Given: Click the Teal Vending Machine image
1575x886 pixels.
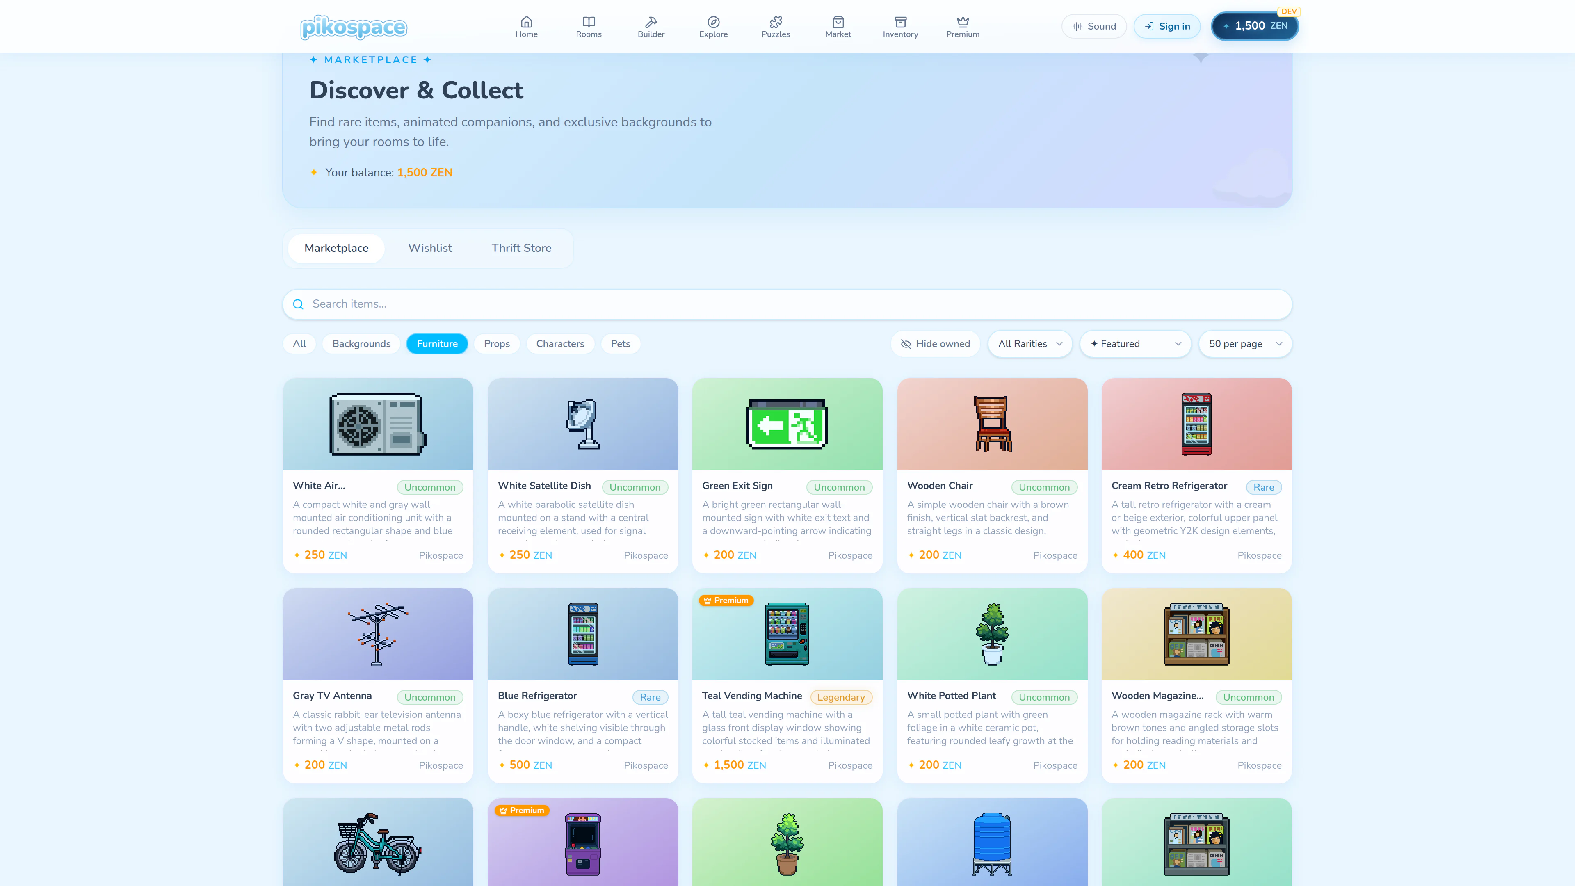Looking at the screenshot, I should pos(787,633).
